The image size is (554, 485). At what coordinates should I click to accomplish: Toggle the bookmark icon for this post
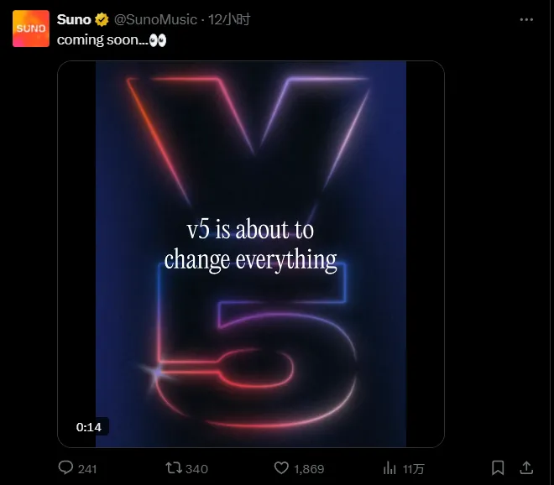[498, 467]
